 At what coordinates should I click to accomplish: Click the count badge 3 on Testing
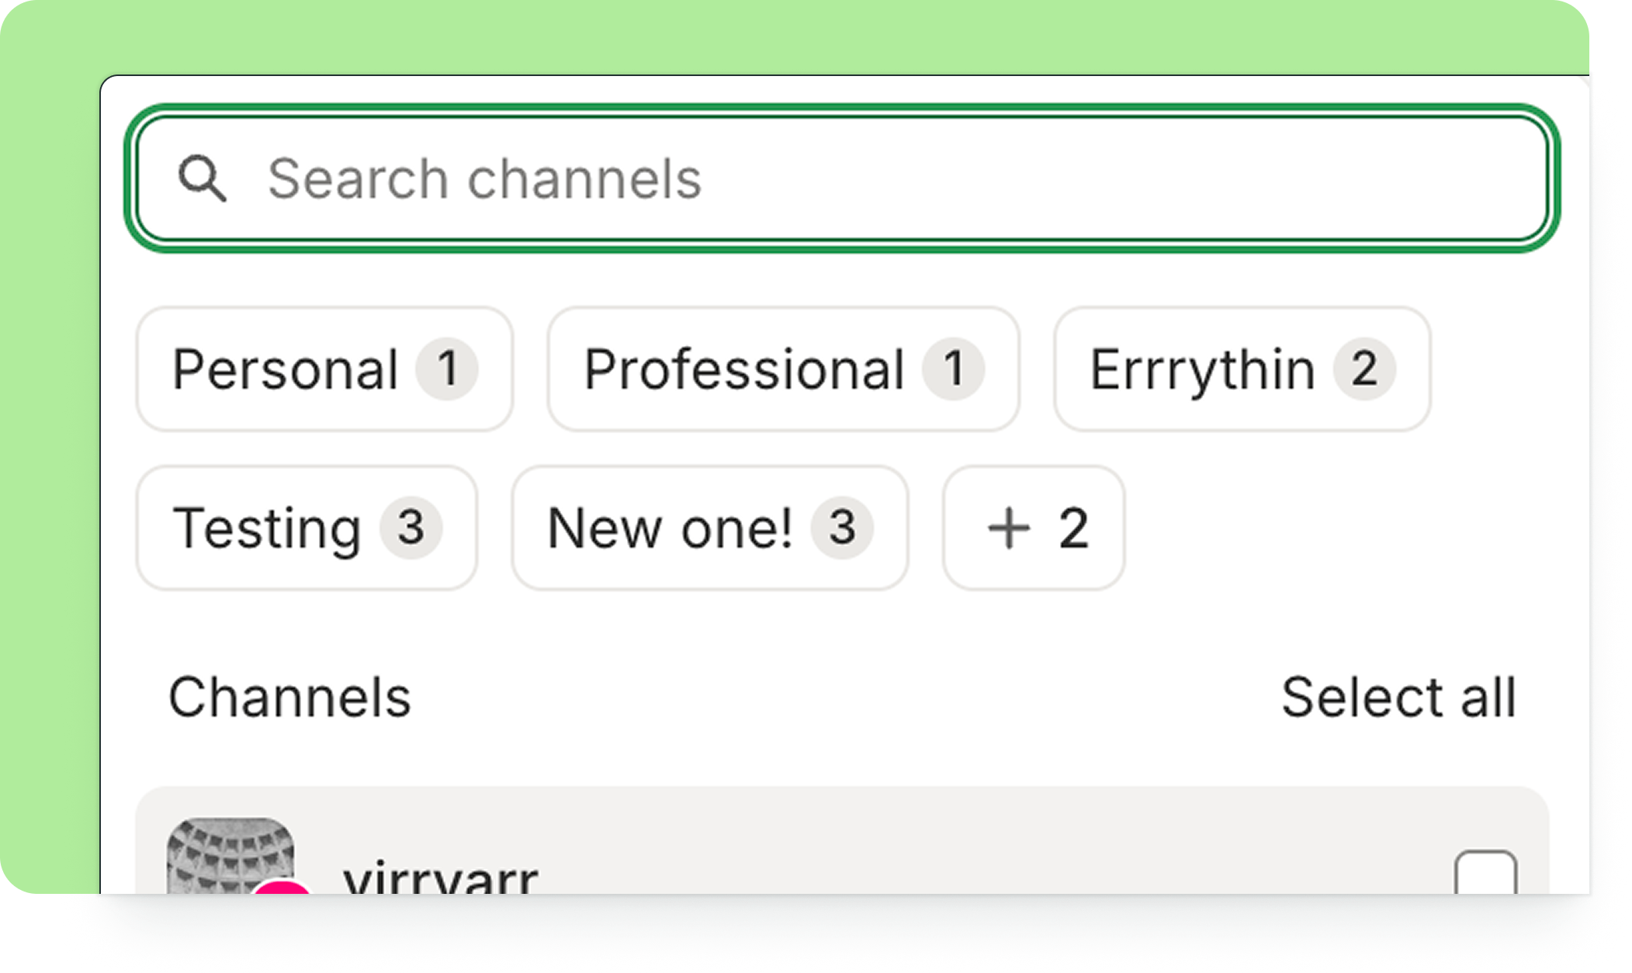point(411,528)
